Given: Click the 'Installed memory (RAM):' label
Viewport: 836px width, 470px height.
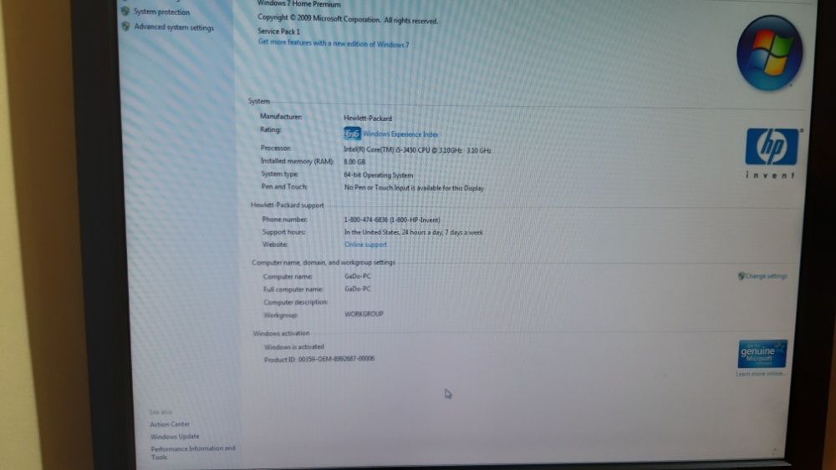Looking at the screenshot, I should [297, 161].
